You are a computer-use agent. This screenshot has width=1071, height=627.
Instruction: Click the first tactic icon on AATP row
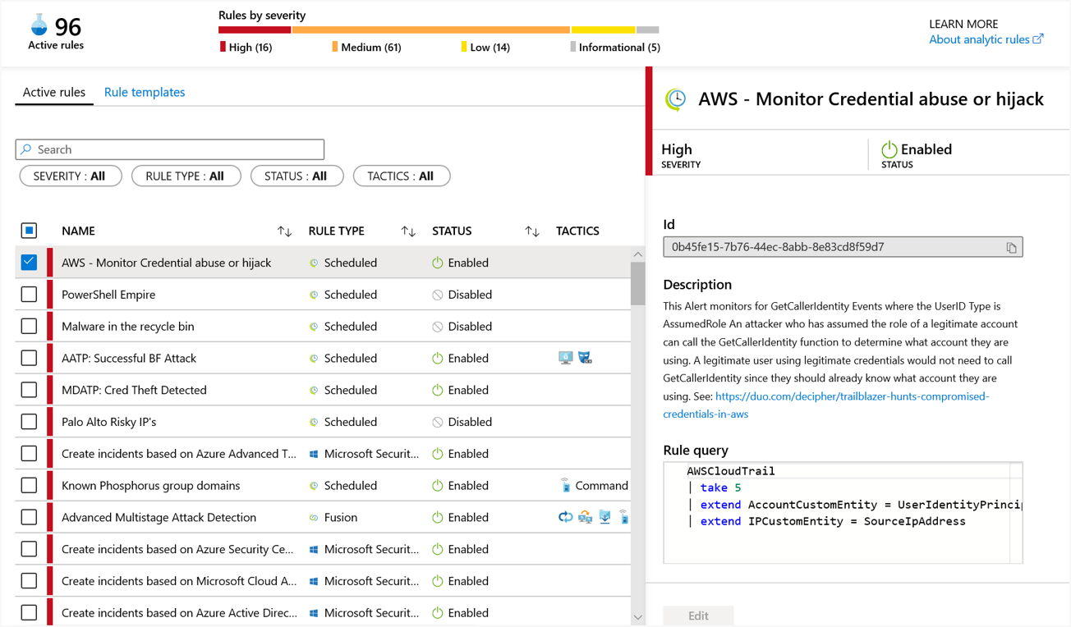(565, 358)
